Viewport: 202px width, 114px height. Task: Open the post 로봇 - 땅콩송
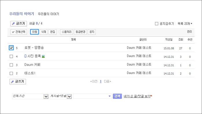coord(34,48)
